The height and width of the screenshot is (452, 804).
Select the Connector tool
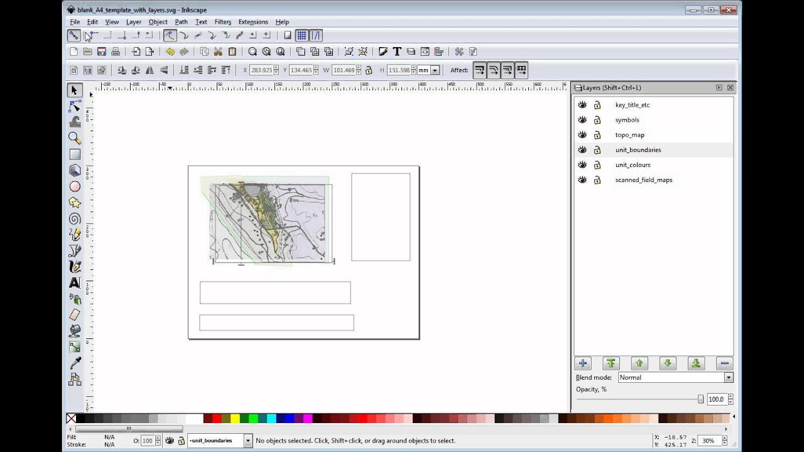(75, 379)
